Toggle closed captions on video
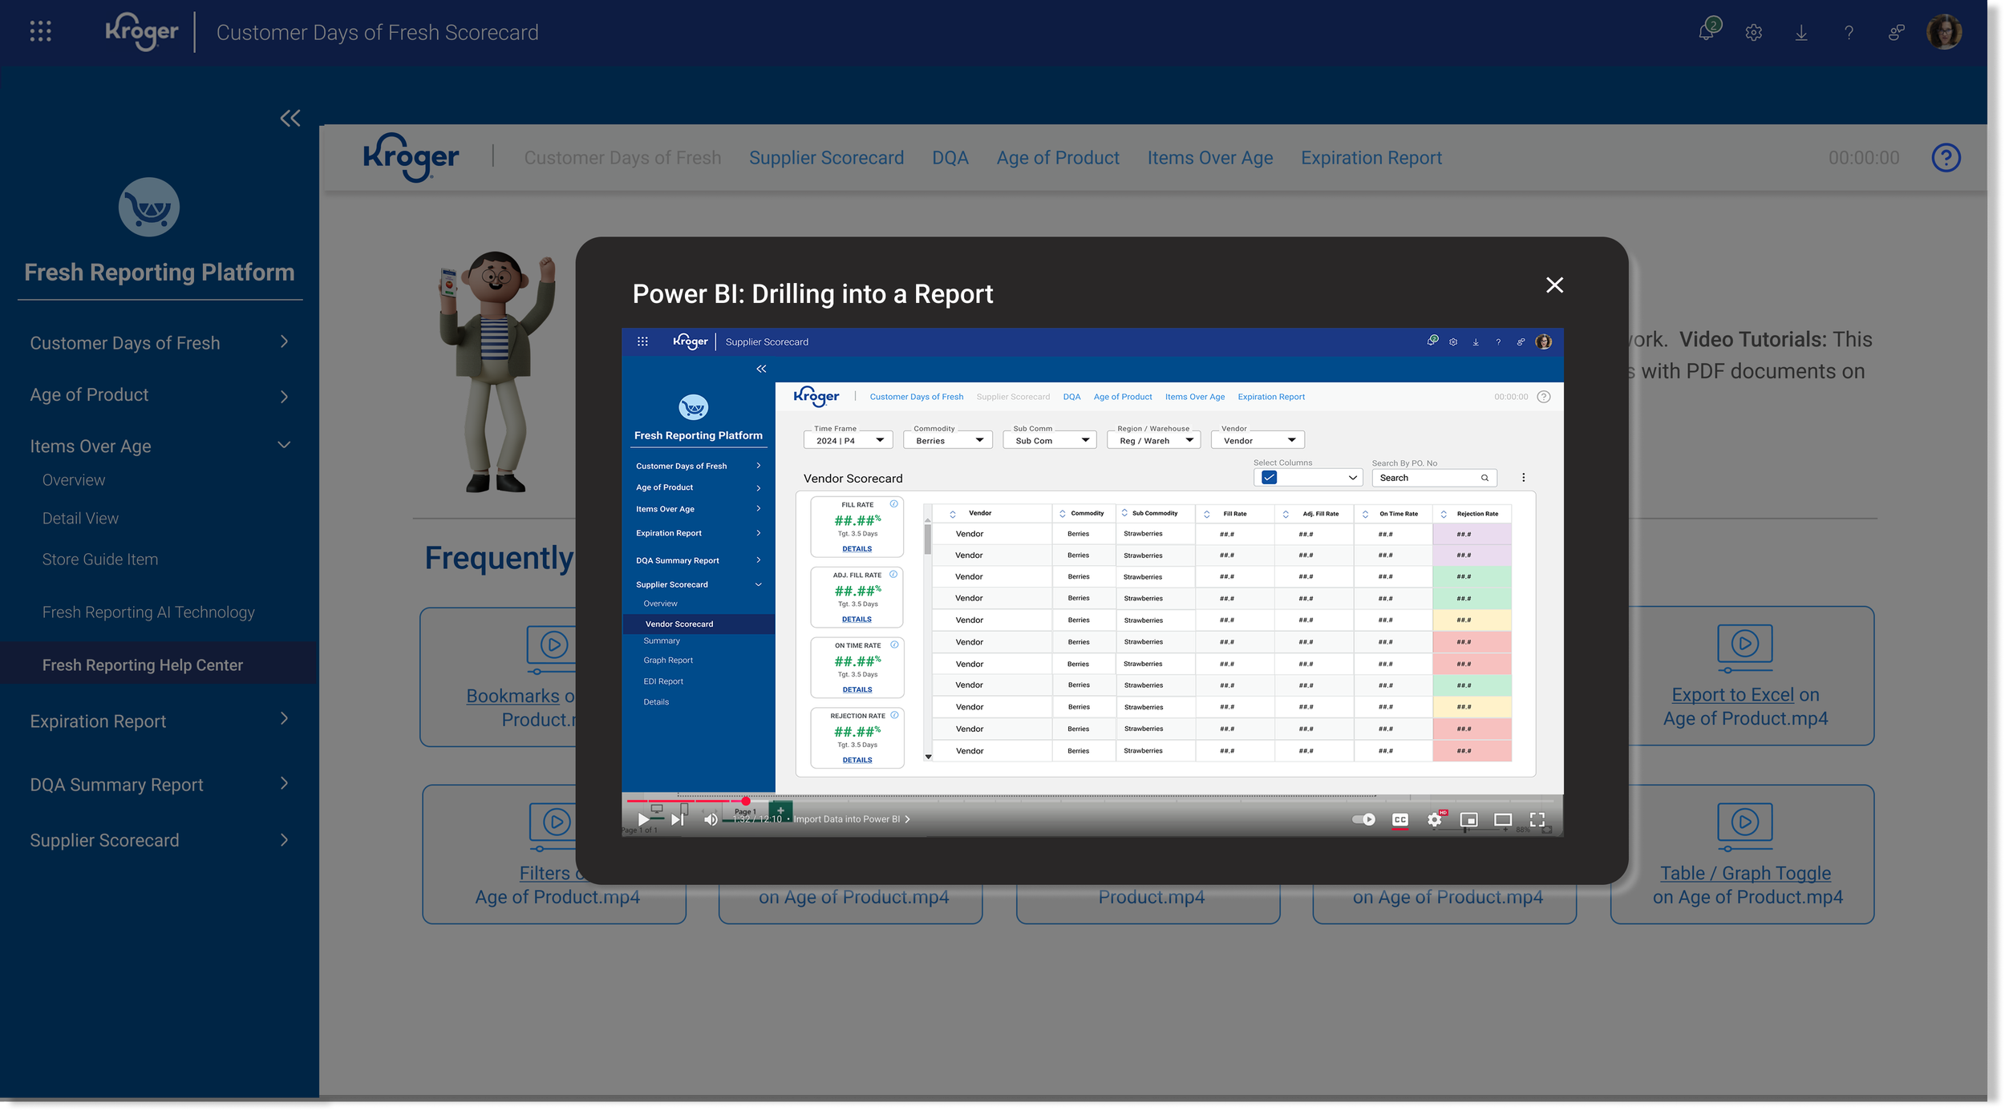 1400,819
